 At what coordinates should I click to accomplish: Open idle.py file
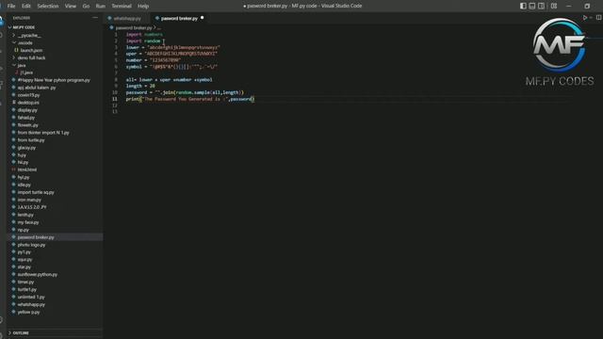click(24, 185)
